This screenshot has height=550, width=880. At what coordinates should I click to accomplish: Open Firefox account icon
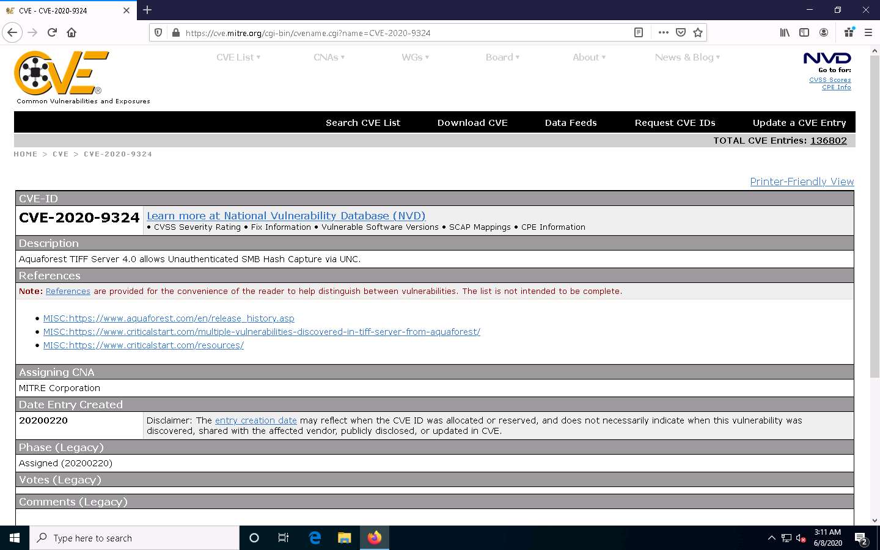(824, 32)
